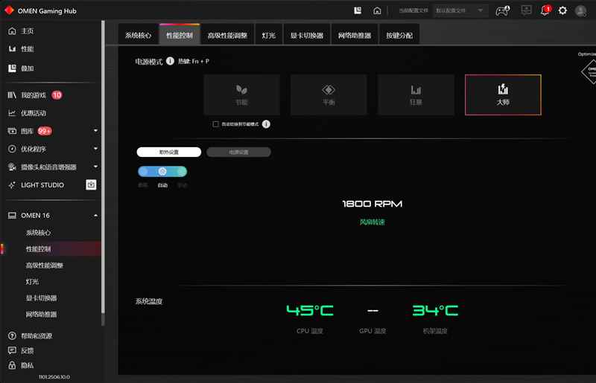Image resolution: width=596 pixels, height=383 pixels.
Task: Select the 平衡 (Balanced) power mode
Action: [329, 95]
